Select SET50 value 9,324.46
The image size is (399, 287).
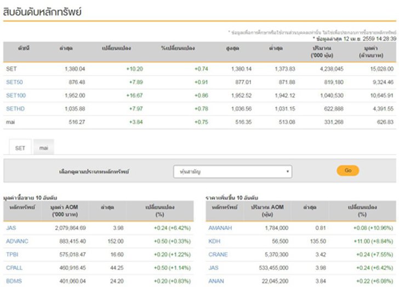[383, 82]
